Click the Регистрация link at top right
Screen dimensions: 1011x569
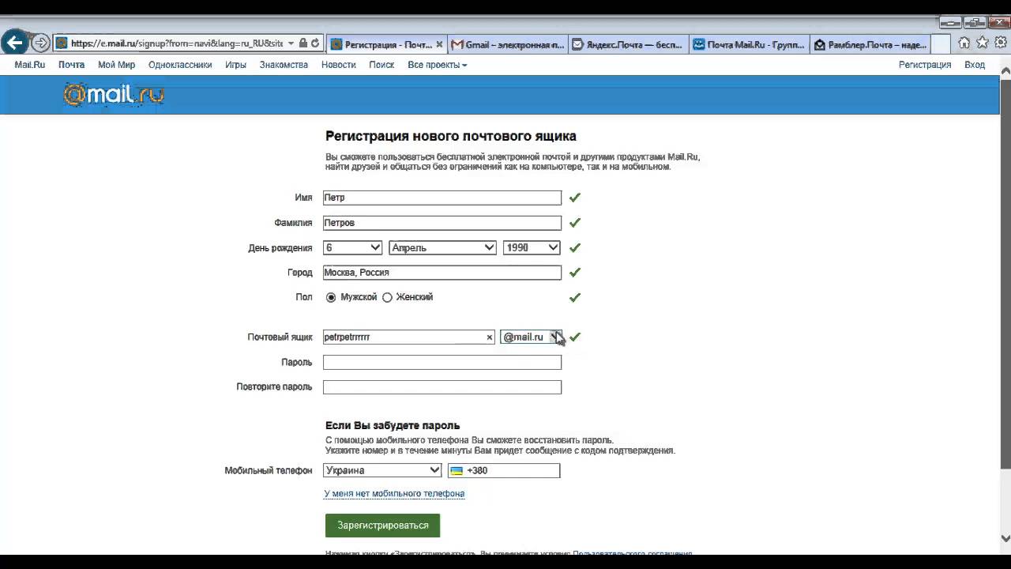click(x=925, y=65)
